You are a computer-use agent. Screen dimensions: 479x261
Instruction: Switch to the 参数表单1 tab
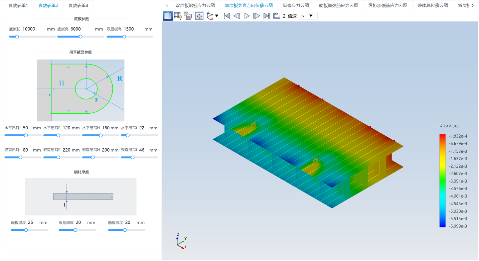[x=18, y=5]
